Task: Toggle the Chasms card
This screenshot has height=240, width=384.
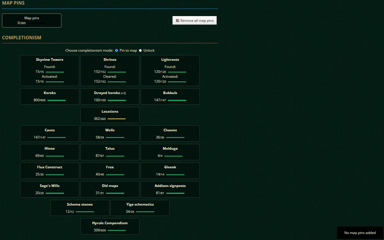Action: click(x=170, y=133)
